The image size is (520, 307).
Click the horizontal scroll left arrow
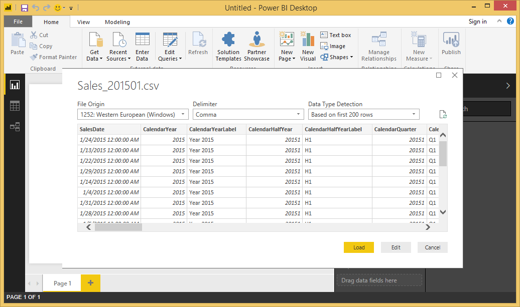tap(88, 227)
